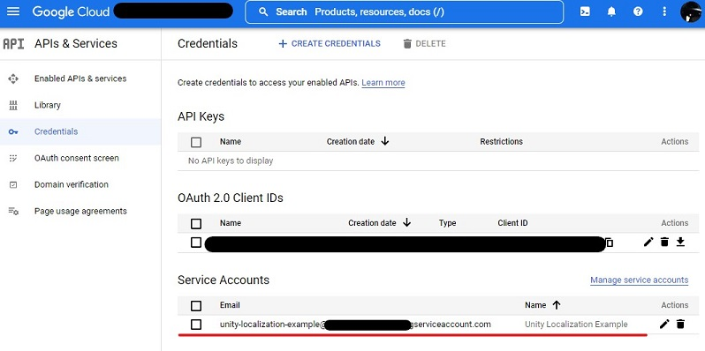Delete the Unity Localization Example service account
The width and height of the screenshot is (705, 351).
click(x=680, y=324)
